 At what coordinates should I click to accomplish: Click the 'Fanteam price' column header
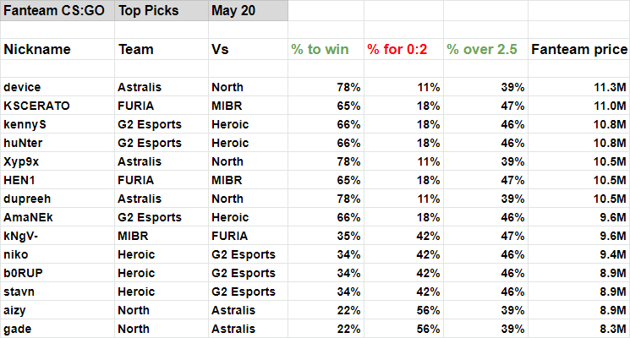pos(579,49)
